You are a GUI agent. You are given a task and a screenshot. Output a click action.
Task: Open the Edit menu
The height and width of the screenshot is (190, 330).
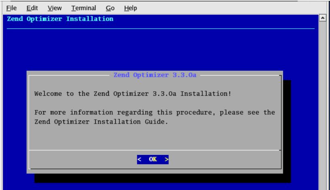click(32, 8)
